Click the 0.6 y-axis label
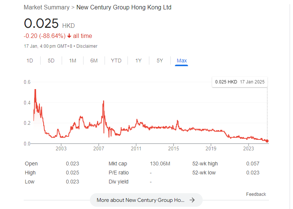This screenshot has height=209, width=293. 27,82
